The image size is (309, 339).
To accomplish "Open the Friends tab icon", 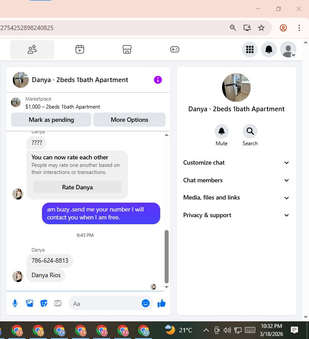I will (32, 49).
